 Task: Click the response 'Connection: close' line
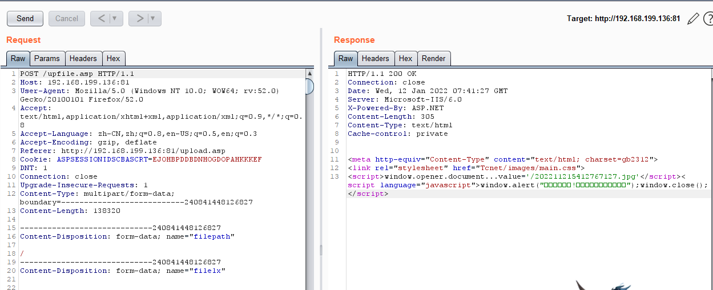coord(386,82)
